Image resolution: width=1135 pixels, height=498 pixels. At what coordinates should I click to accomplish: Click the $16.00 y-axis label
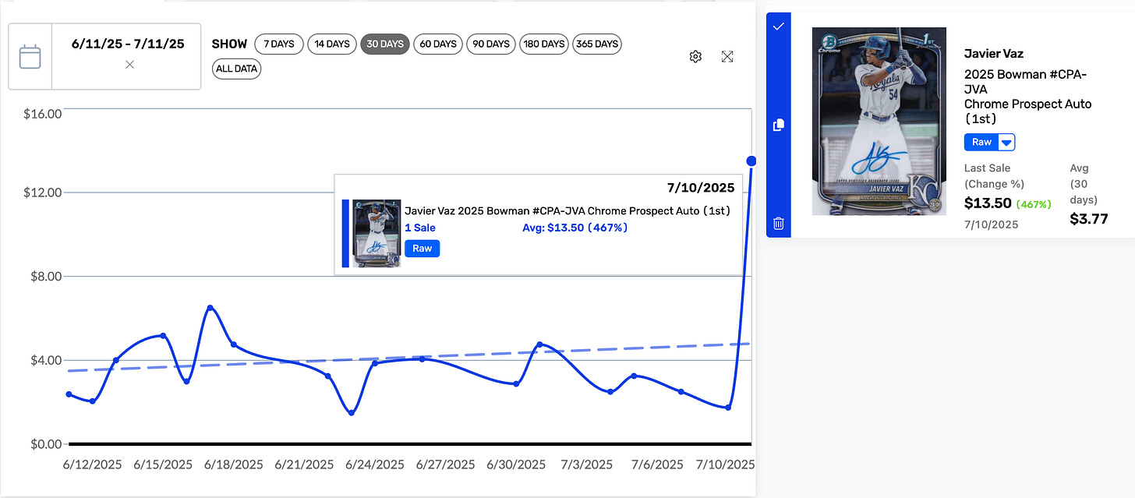(42, 114)
